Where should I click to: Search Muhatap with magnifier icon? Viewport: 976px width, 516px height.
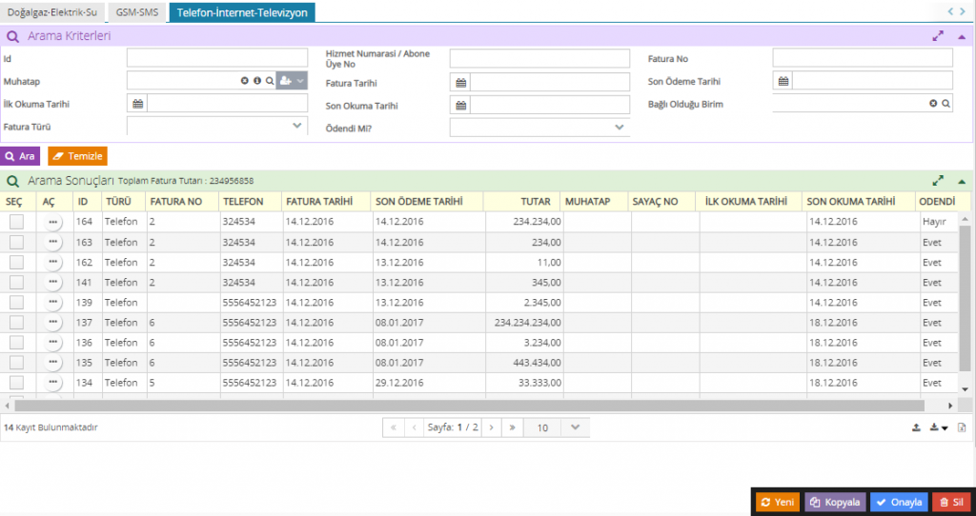tap(270, 81)
